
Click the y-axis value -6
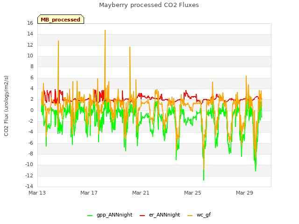(x=31, y=143)
